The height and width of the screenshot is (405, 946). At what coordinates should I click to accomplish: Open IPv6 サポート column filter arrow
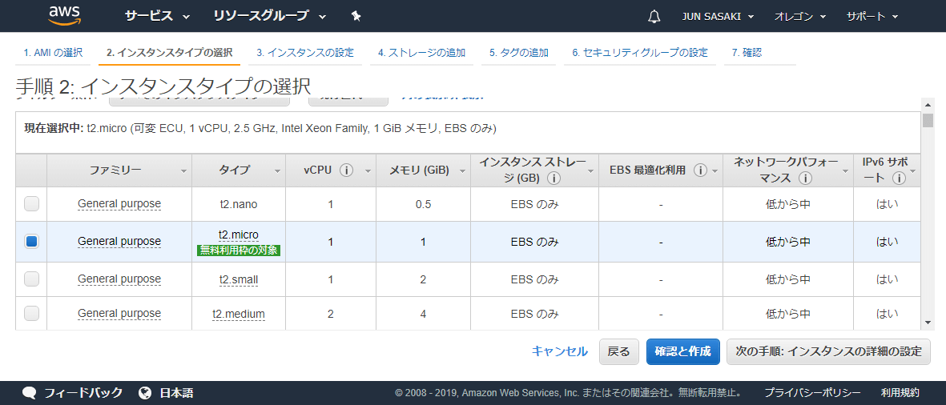pos(913,172)
